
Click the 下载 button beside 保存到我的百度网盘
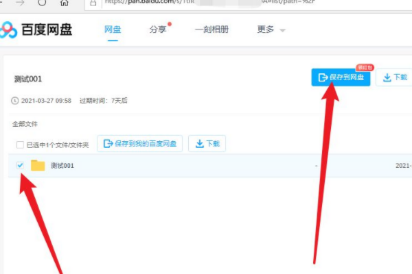point(207,143)
